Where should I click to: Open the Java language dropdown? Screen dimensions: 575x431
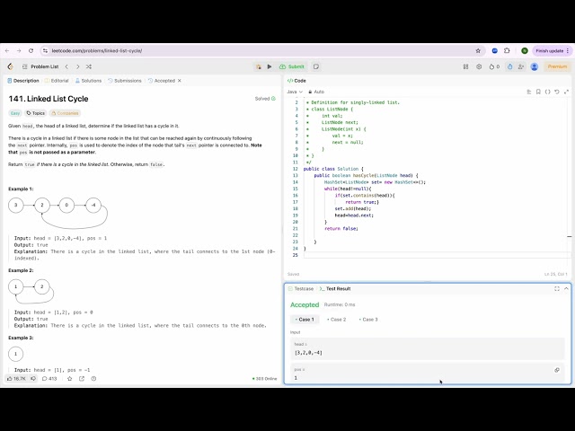(295, 92)
